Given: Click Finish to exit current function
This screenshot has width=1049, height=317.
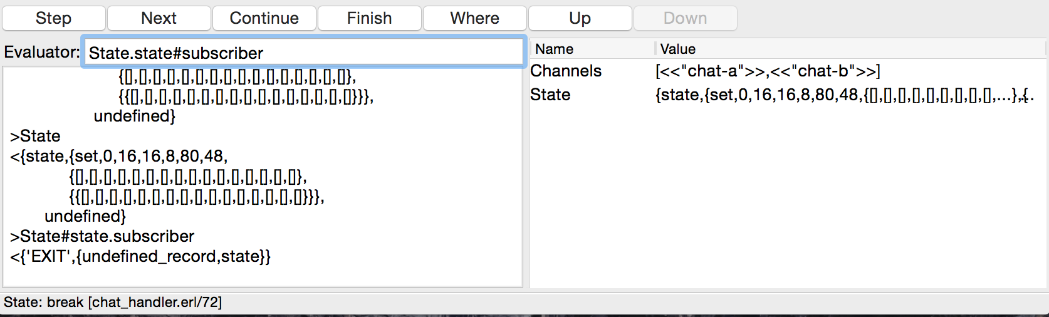Looking at the screenshot, I should (369, 18).
